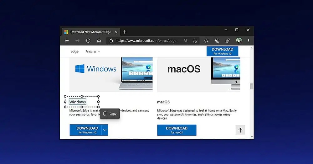Close the Edge browser window
This screenshot has height=164, width=313.
tap(248, 30)
